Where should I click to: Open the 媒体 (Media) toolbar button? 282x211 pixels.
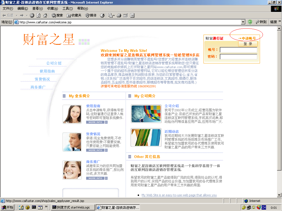(91, 15)
